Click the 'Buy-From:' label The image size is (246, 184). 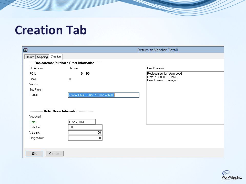point(35,90)
